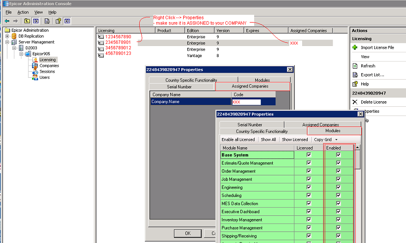This screenshot has width=406, height=243.
Task: Toggle the Show/Hide Action Pane icon
Action: 67,21
